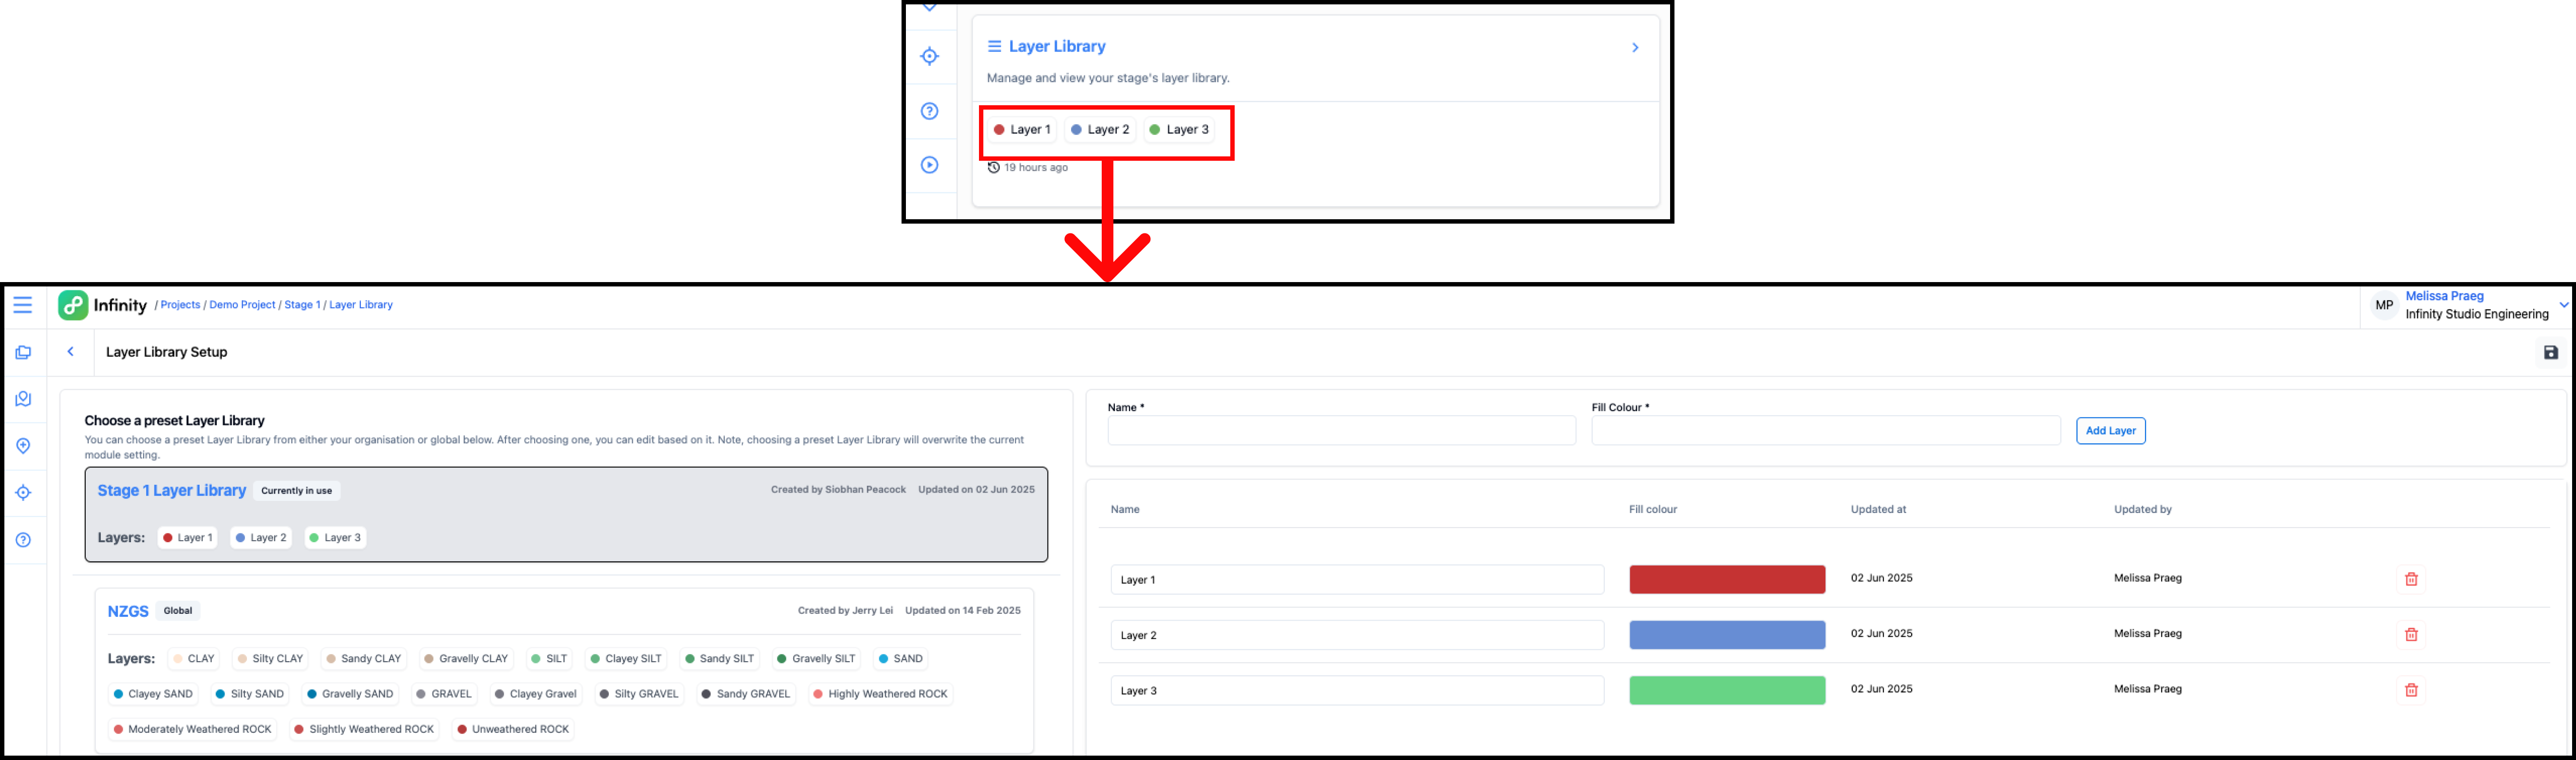Click the red Layer 1 fill colour swatch
Image resolution: width=2576 pixels, height=760 pixels.
click(1727, 579)
